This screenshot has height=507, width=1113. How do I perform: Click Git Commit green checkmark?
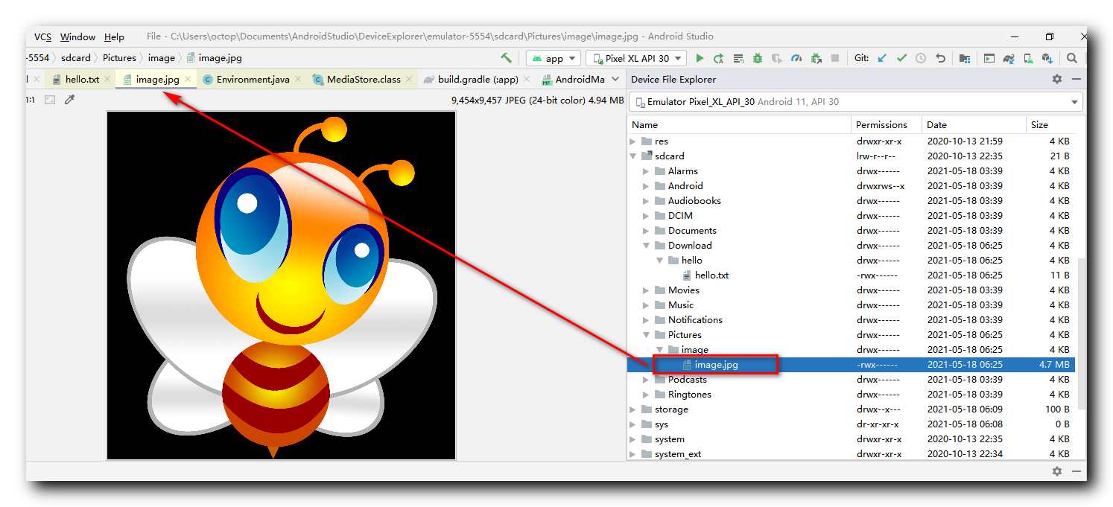pos(901,57)
